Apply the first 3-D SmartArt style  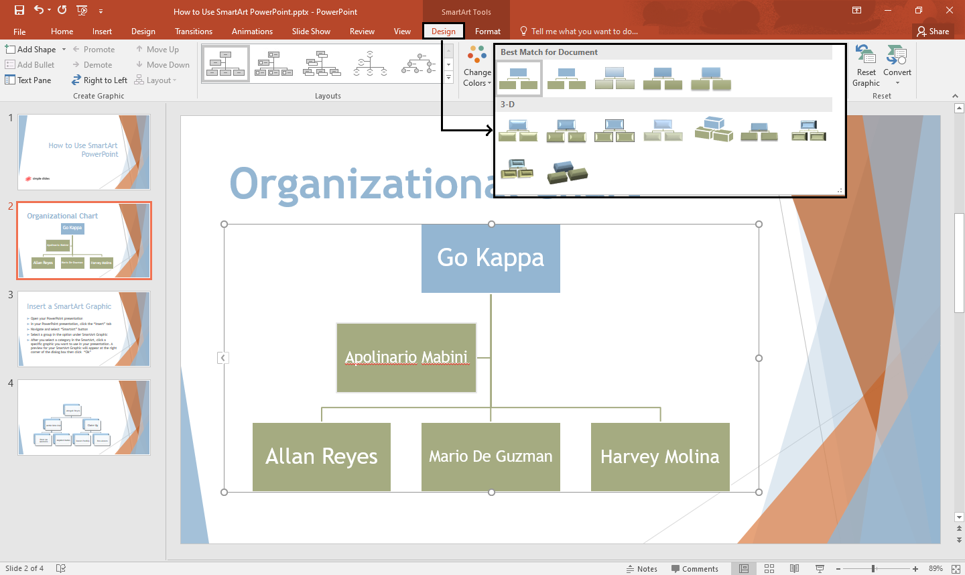tap(519, 131)
